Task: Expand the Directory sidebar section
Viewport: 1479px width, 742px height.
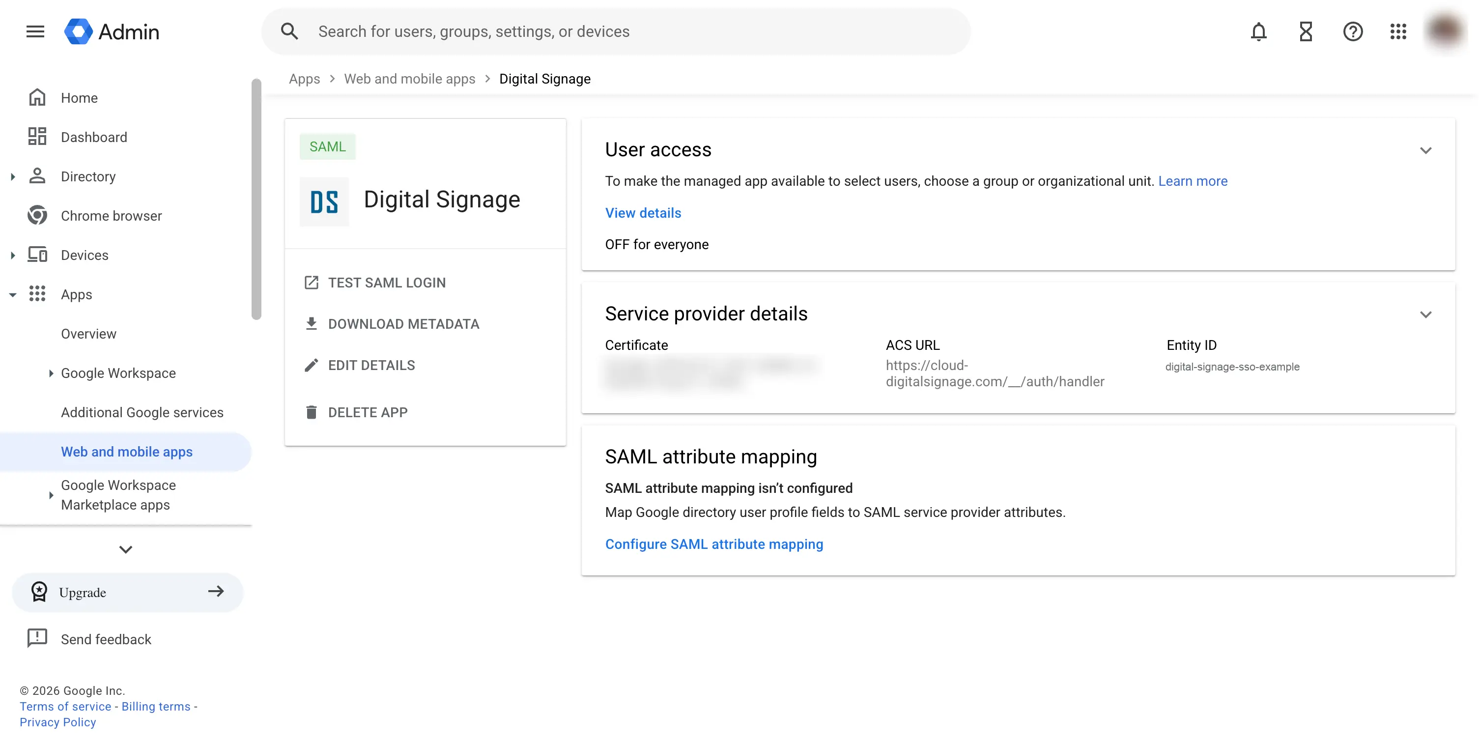Action: click(13, 176)
